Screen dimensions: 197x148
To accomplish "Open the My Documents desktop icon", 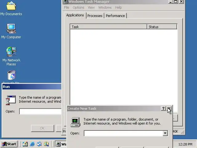I will [x=11, y=9].
